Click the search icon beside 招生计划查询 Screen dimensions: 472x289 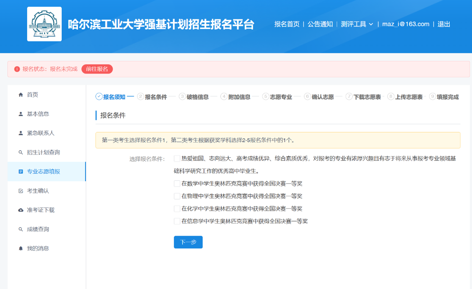pos(21,152)
